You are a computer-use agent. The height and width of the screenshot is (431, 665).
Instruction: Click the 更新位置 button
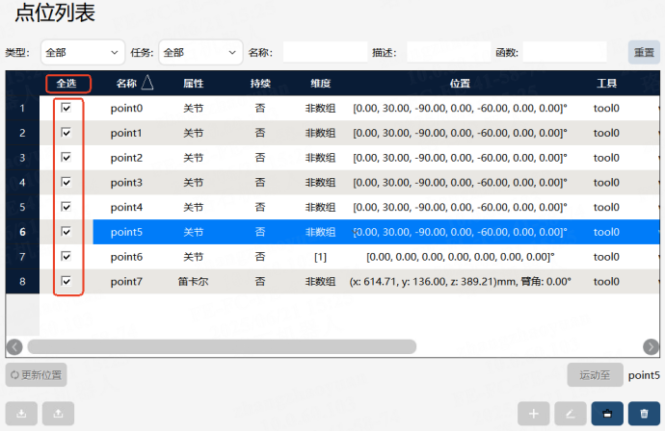(36, 374)
